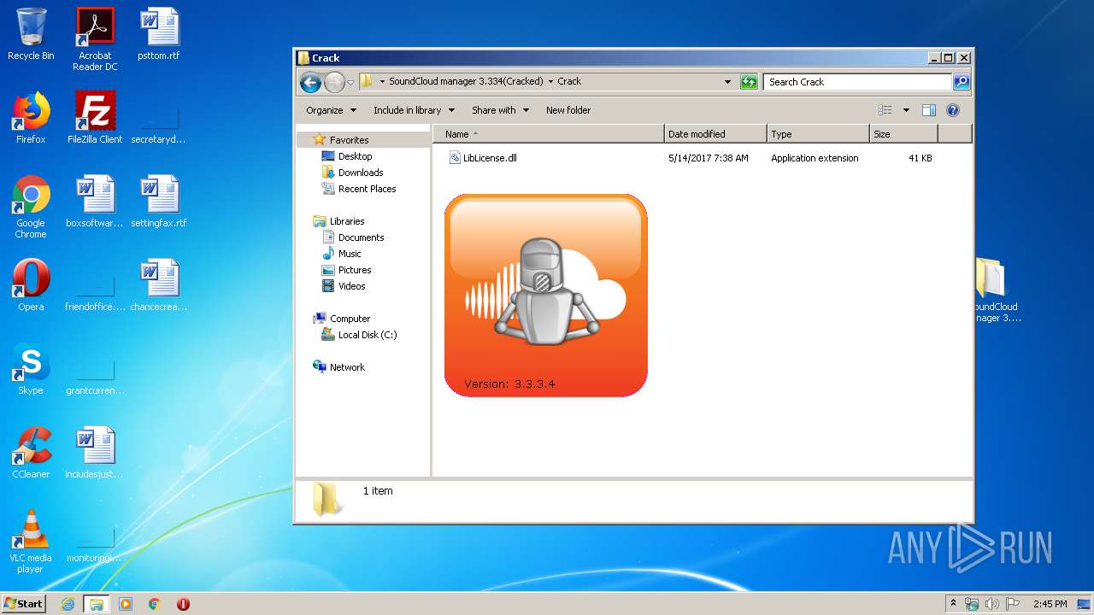Screen dimensions: 1094x615
Task: Click Crack breadcrumb segment
Action: click(x=569, y=82)
